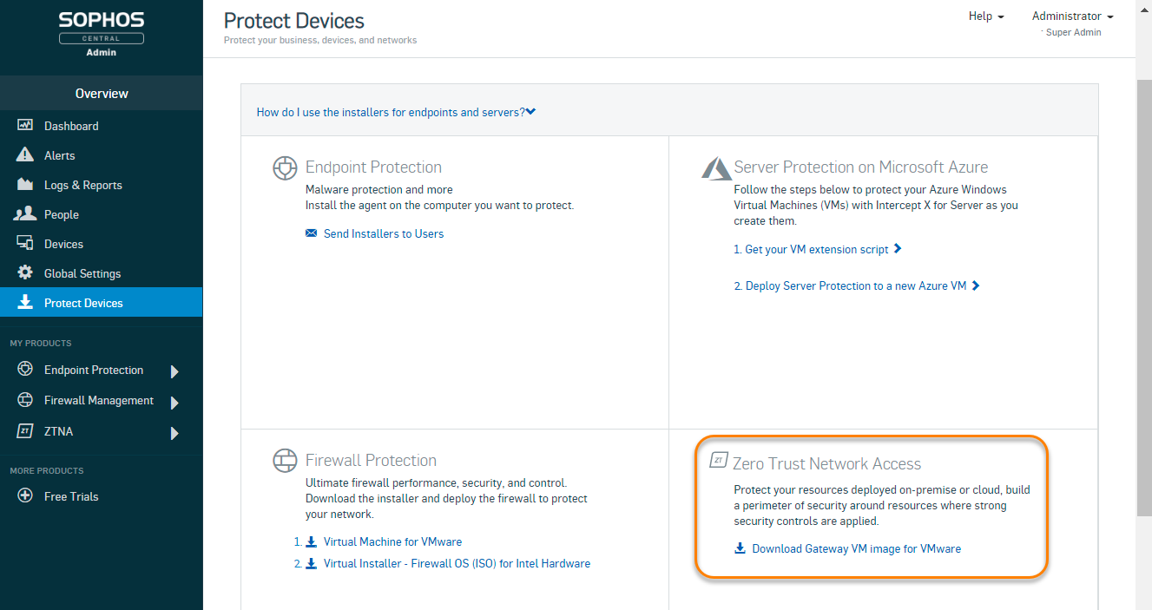Select the People icon in the sidebar
1152x610 pixels.
coord(25,214)
